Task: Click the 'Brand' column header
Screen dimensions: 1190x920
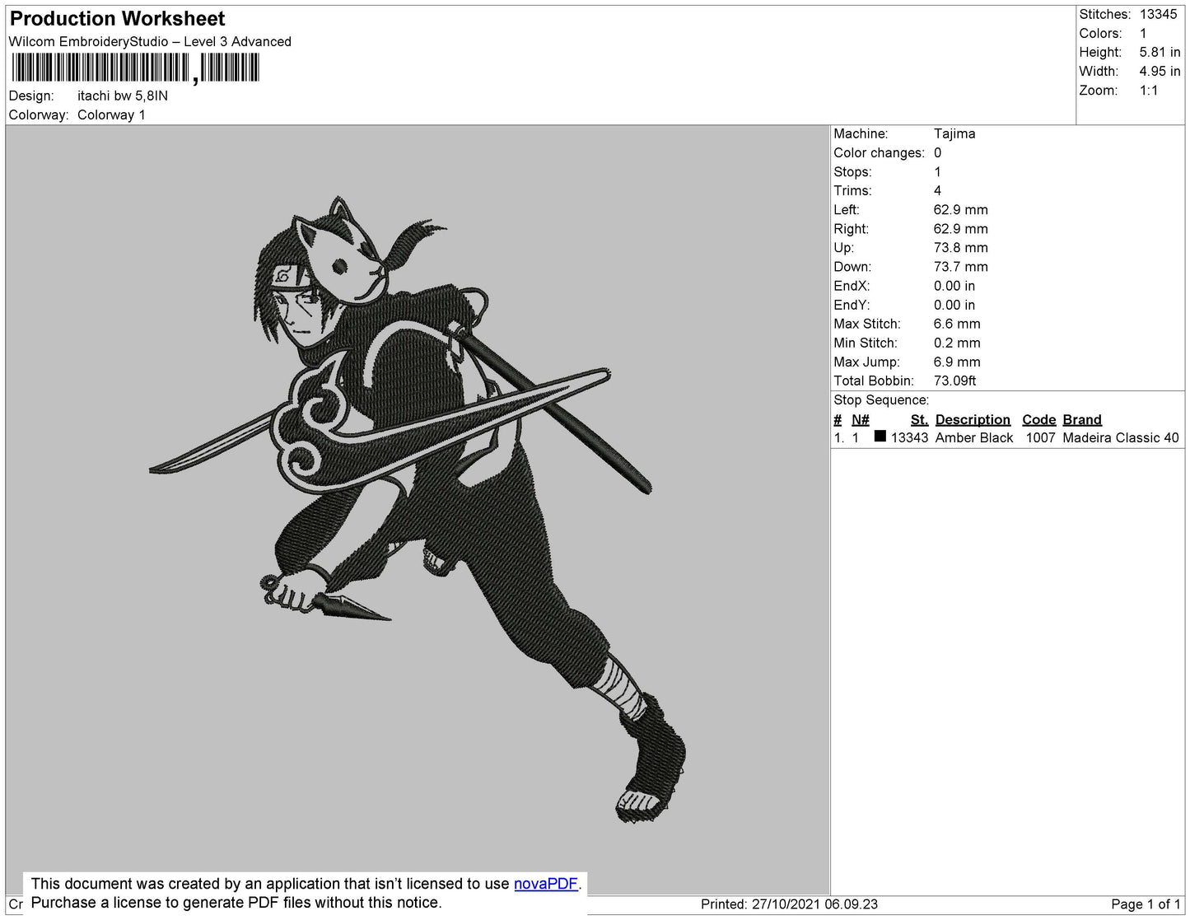Action: (1081, 419)
